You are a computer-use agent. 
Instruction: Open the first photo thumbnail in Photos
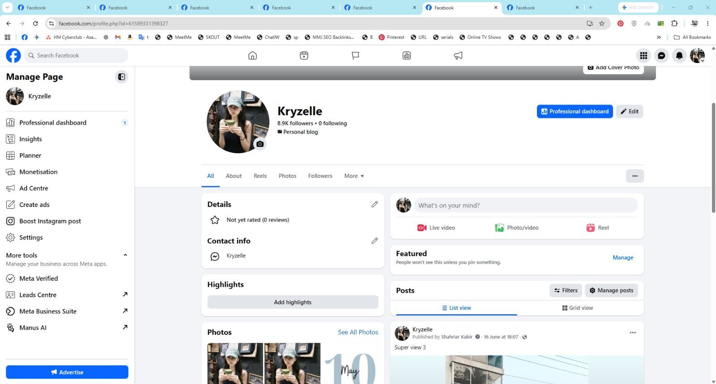[235, 363]
